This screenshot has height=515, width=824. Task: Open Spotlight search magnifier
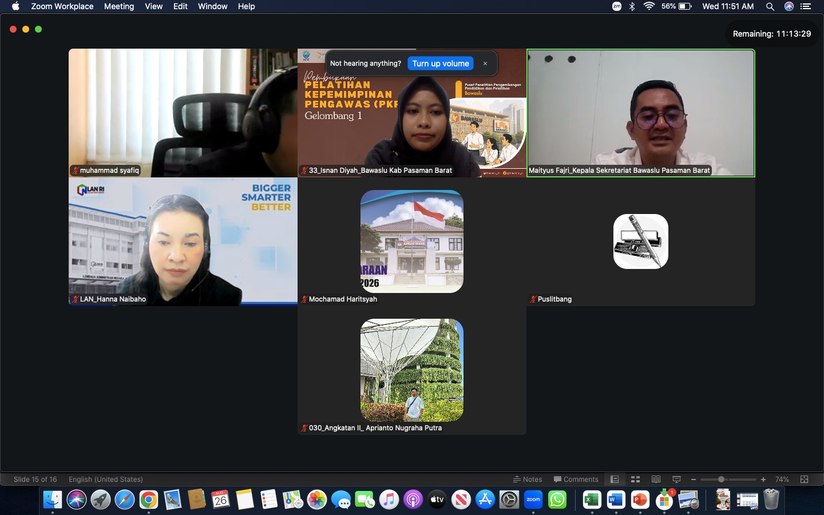coord(770,6)
